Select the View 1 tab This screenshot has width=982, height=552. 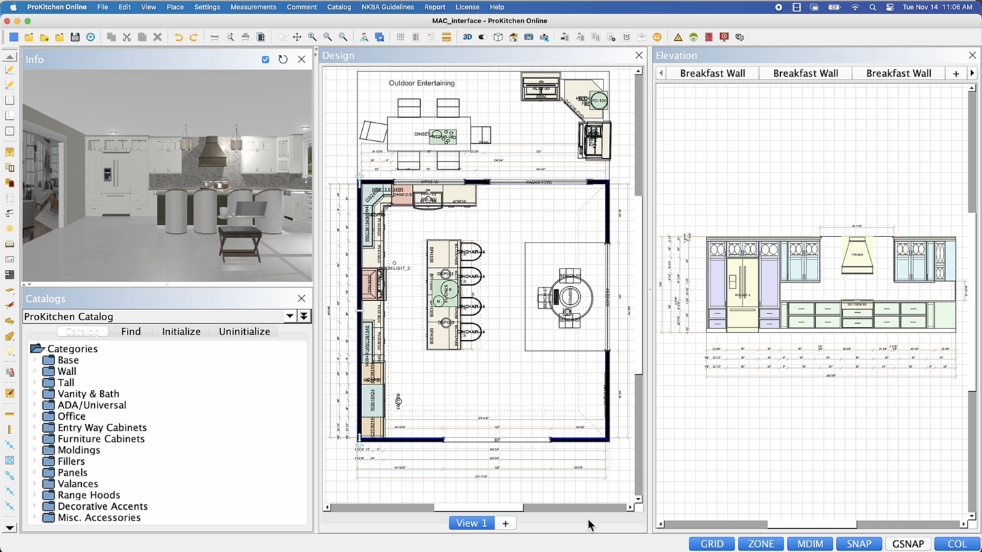[471, 523]
